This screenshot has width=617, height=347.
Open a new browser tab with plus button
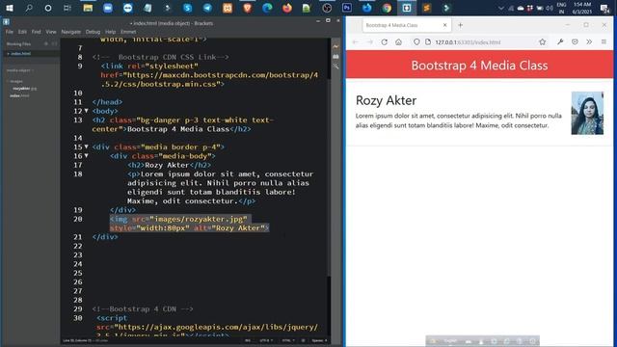point(460,25)
